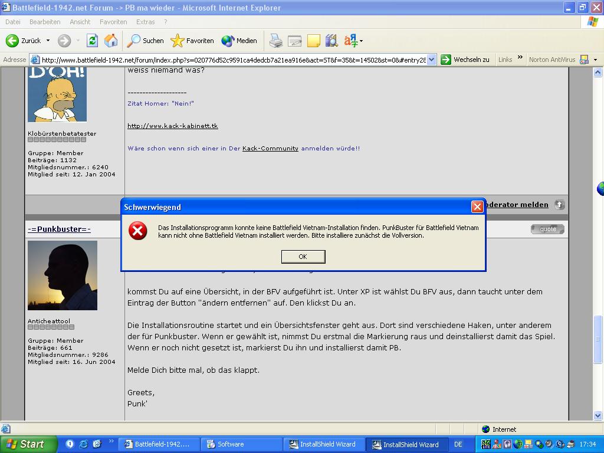Click the vertical scrollbar thumb
604x453 pixels.
coord(598,339)
